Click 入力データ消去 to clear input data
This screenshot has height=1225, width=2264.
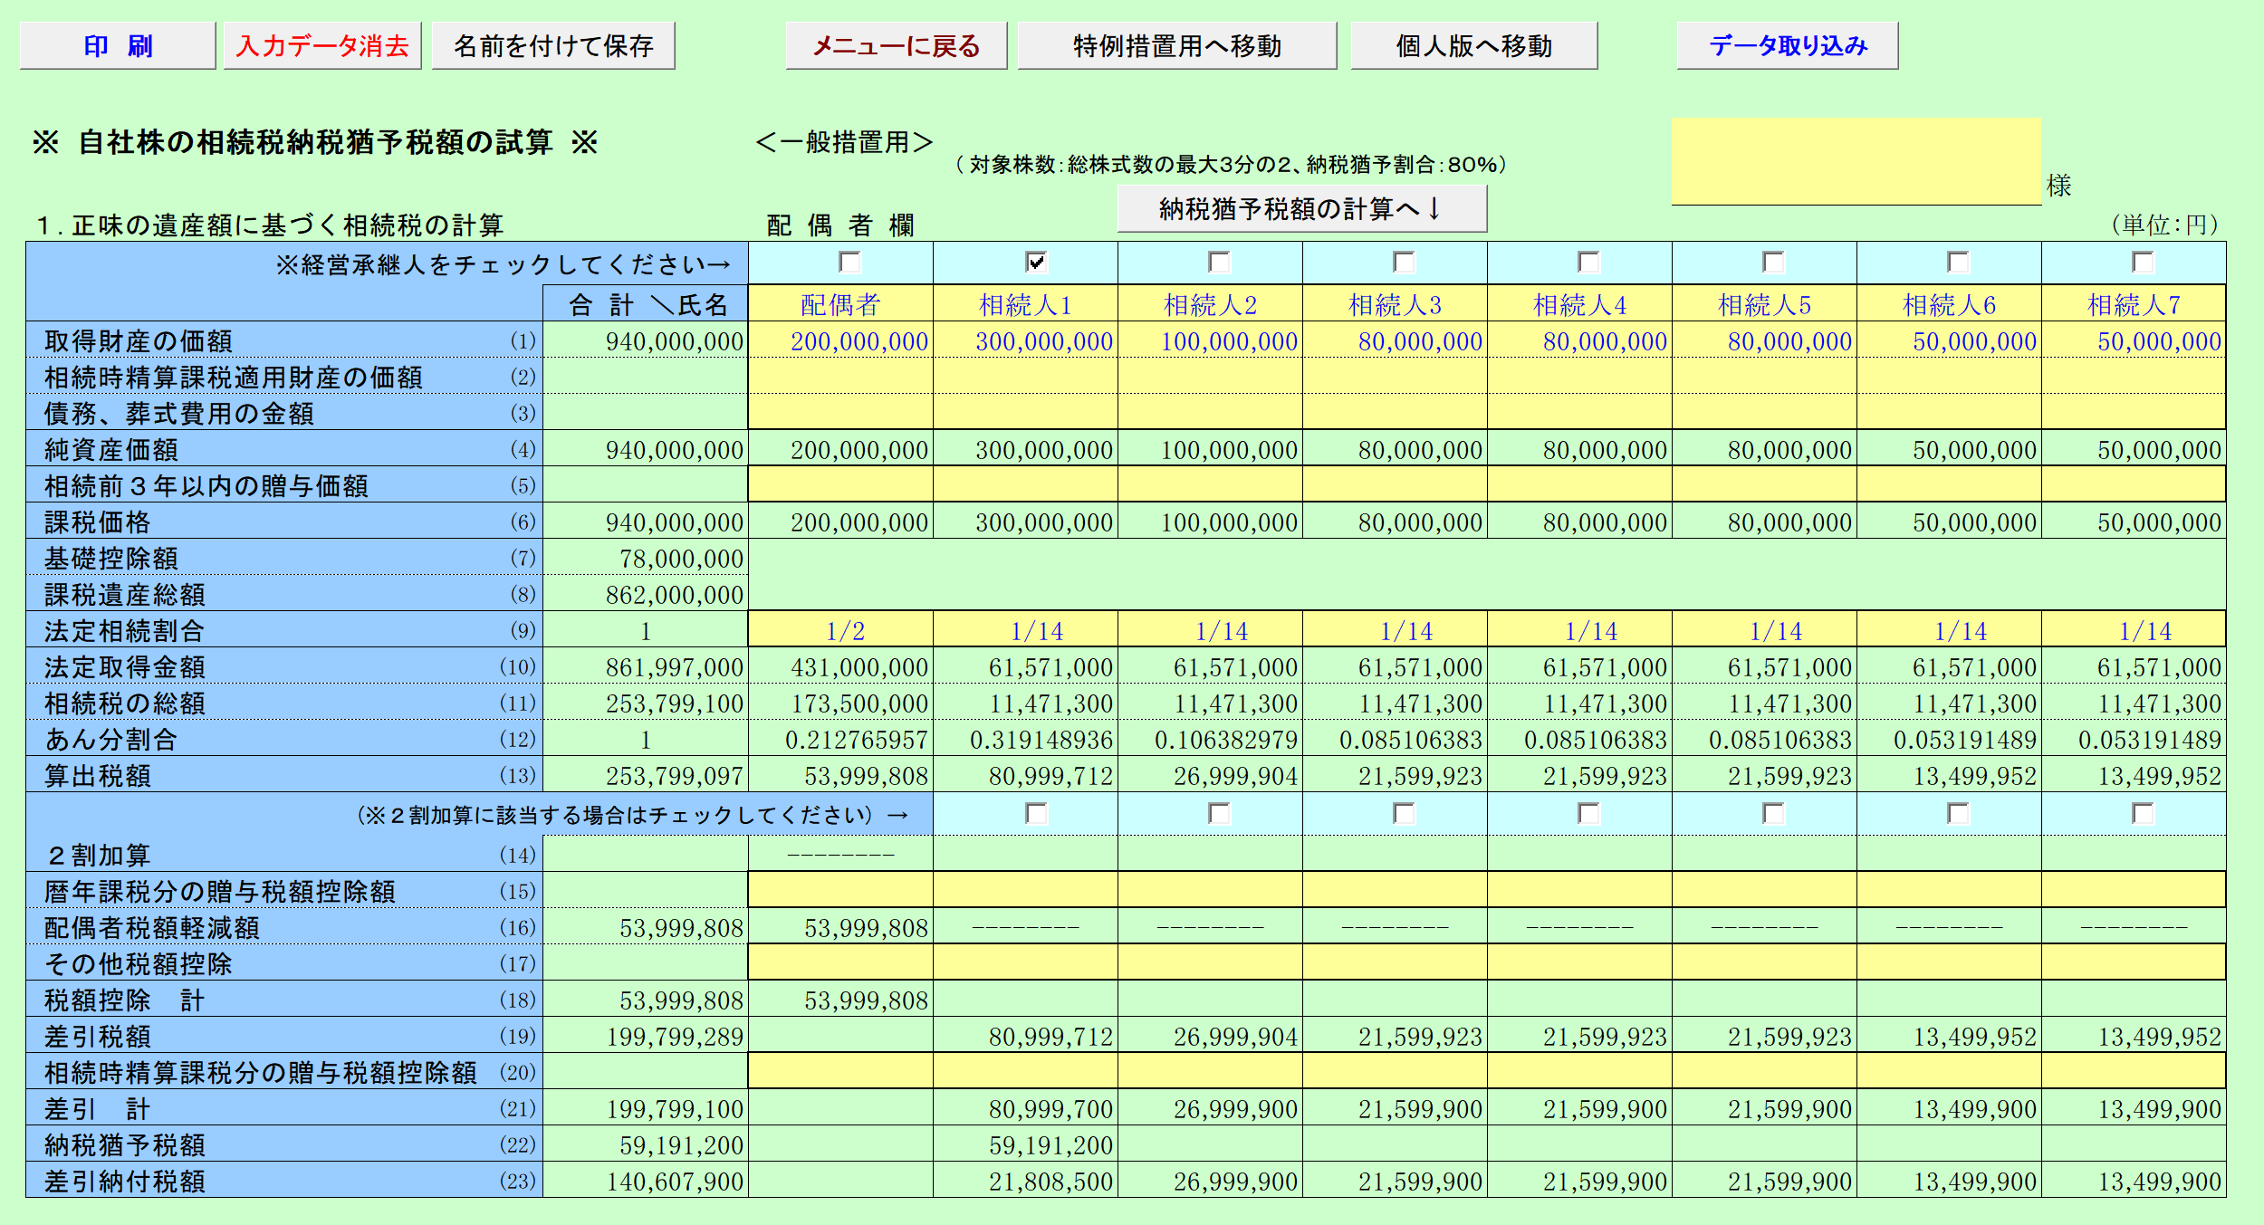point(322,45)
